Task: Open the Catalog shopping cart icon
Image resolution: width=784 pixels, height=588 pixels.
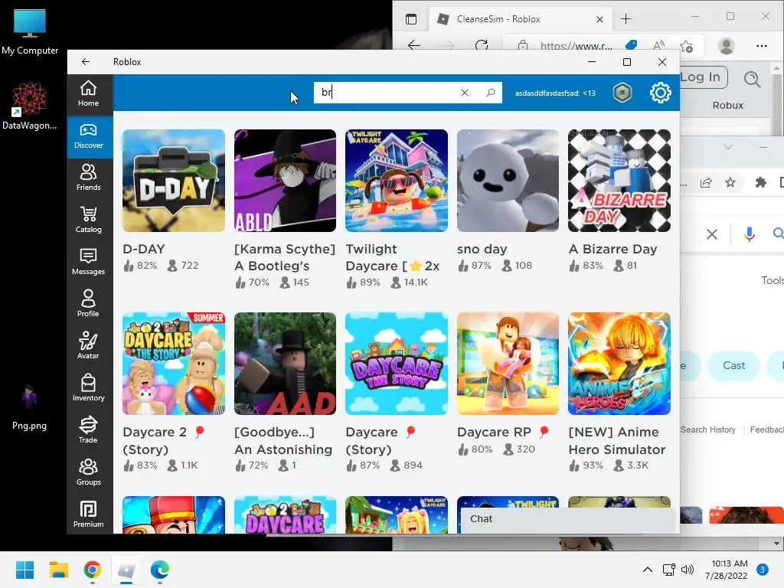Action: (x=89, y=220)
